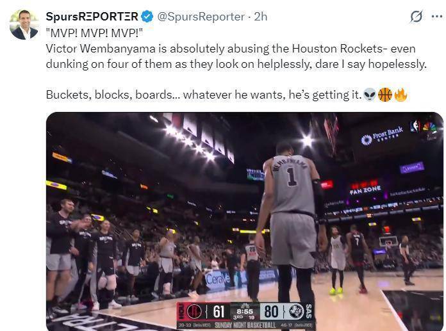446x331 pixels.
Task: Open the @SpursReporter handle link
Action: tap(201, 17)
